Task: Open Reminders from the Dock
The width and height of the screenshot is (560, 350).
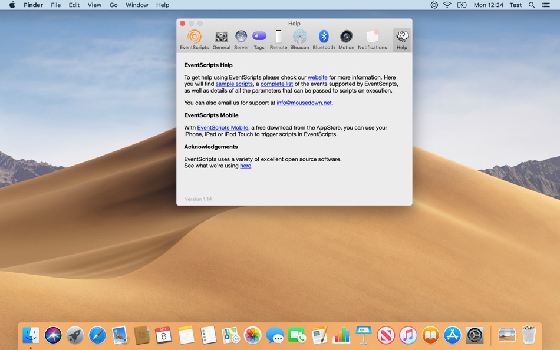Action: [x=208, y=335]
